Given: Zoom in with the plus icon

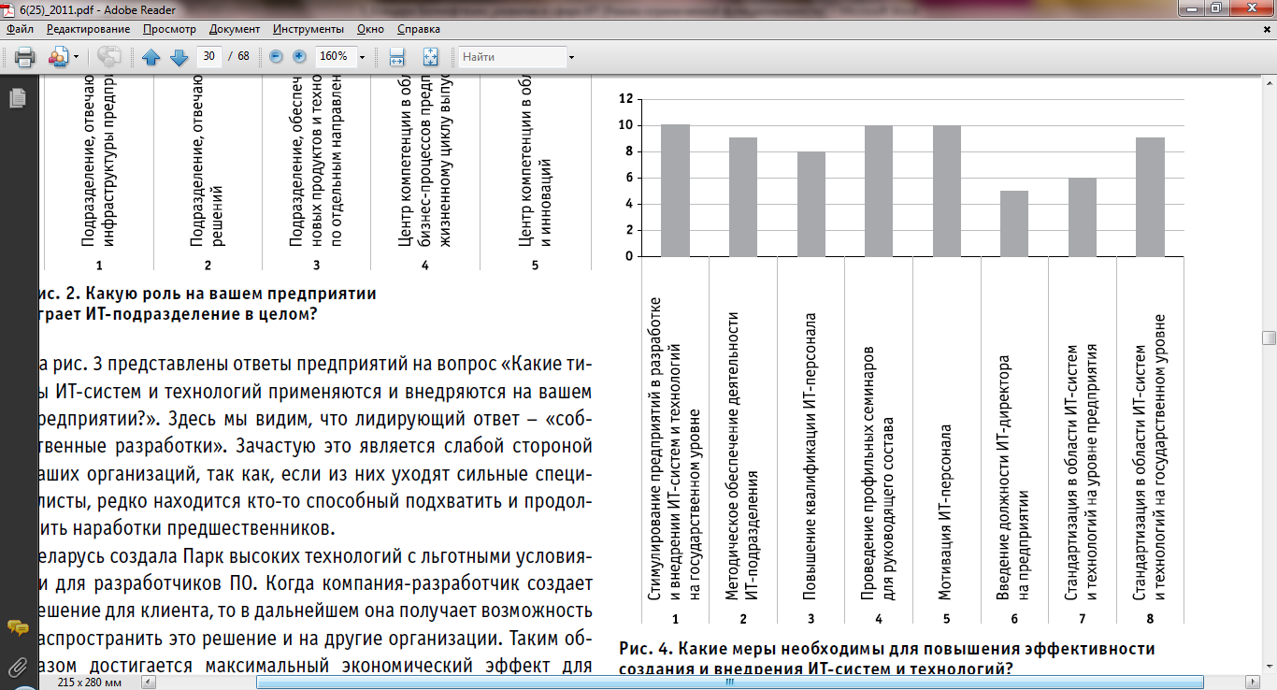Looking at the screenshot, I should coord(299,57).
